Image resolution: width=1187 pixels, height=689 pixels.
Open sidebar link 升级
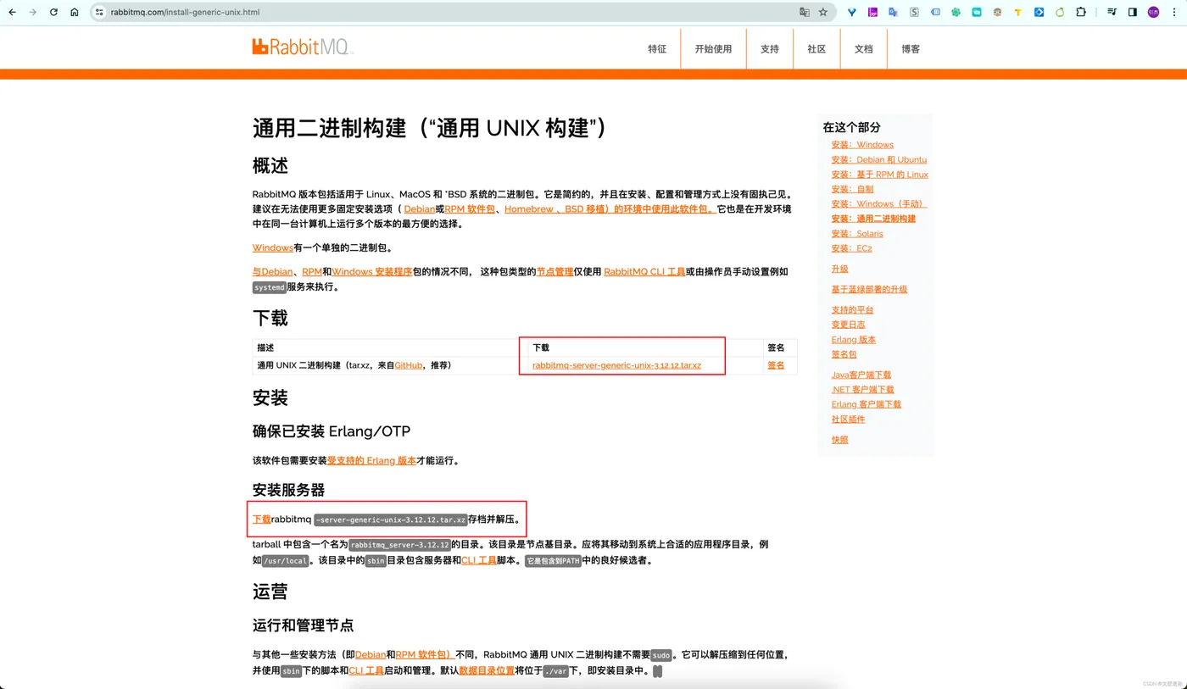coord(839,269)
